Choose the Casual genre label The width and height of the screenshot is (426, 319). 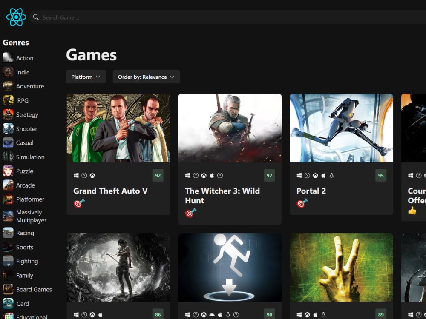25,143
